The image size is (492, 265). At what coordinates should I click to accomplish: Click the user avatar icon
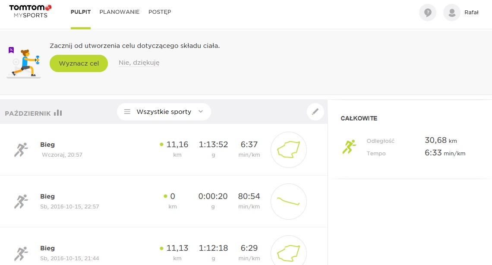click(x=452, y=13)
